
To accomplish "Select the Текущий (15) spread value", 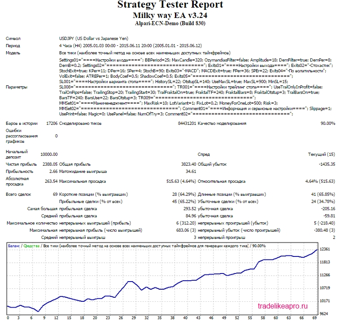I will click(x=322, y=154).
